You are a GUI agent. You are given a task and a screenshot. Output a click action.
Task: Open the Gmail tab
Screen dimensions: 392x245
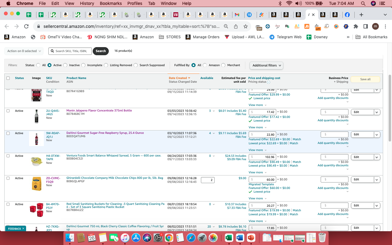pos(237,15)
